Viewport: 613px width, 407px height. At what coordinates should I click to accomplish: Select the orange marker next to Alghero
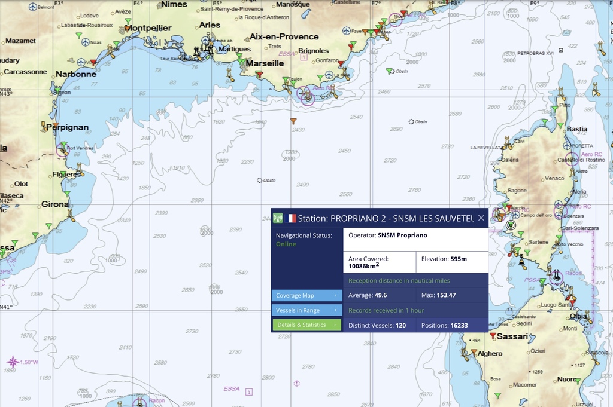tap(474, 353)
